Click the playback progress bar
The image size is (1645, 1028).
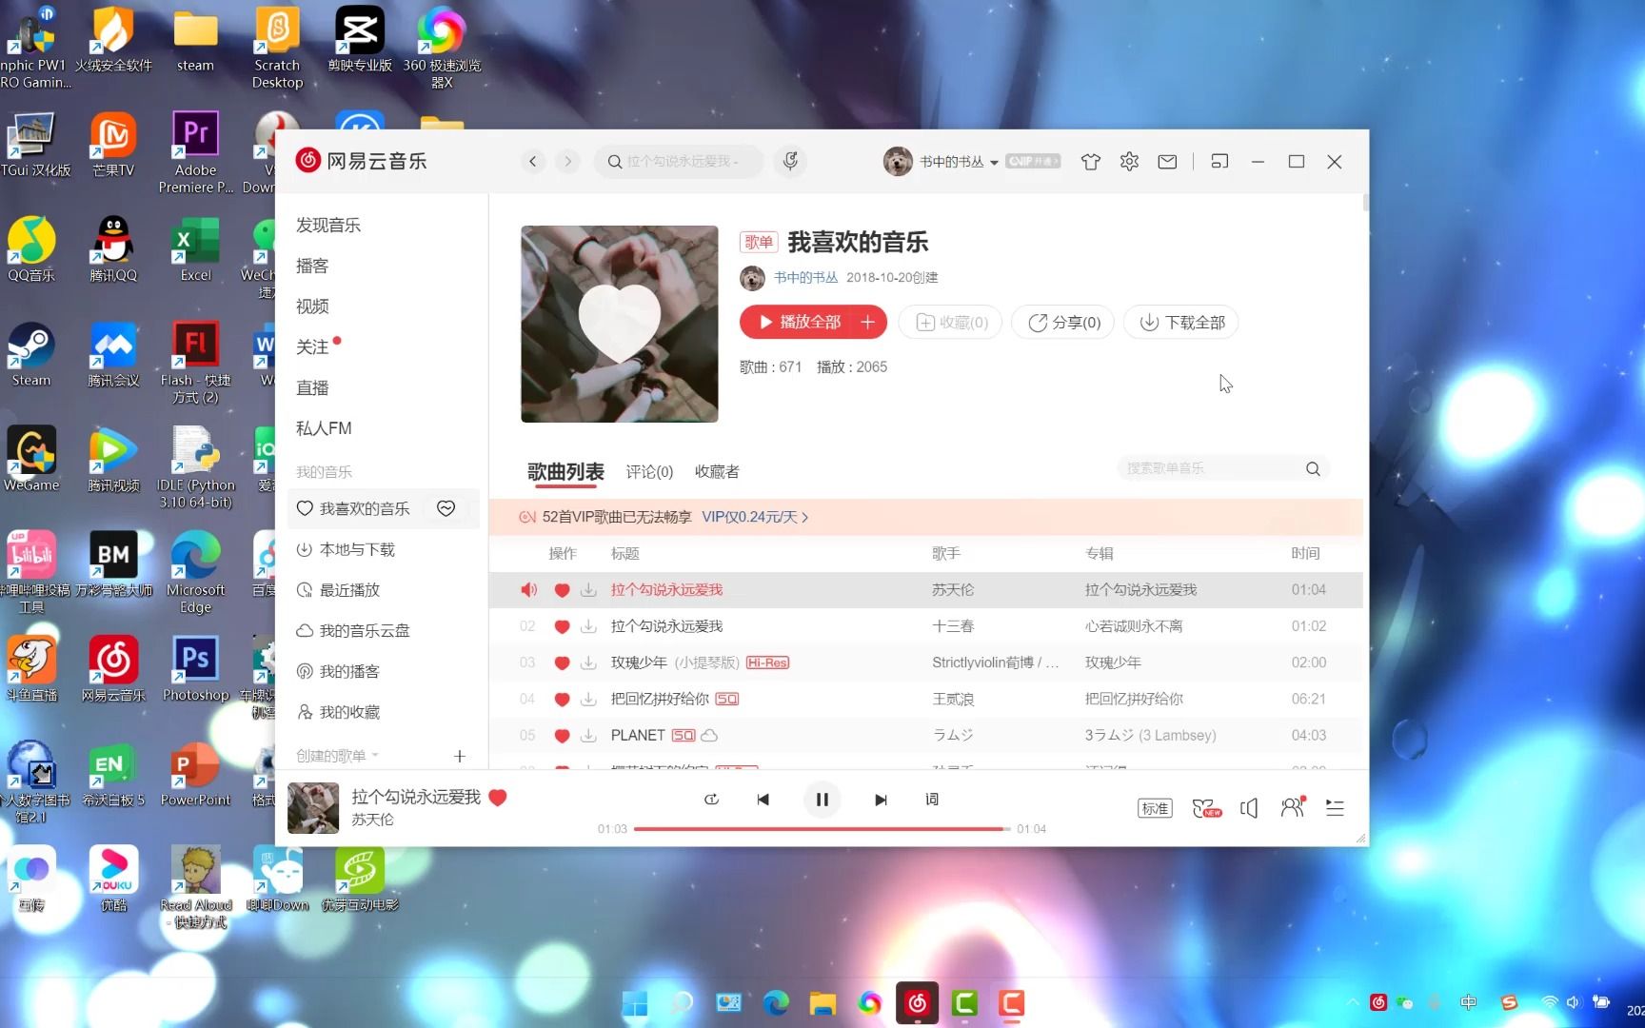pos(822,829)
